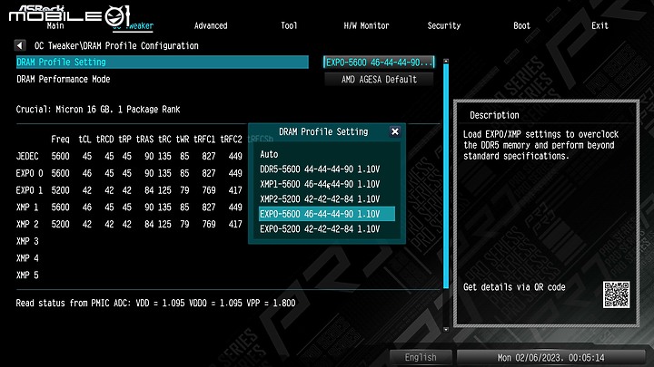Select EXPO-5200 42-42-42-84 1.10V option
The width and height of the screenshot is (654, 367).
click(320, 229)
